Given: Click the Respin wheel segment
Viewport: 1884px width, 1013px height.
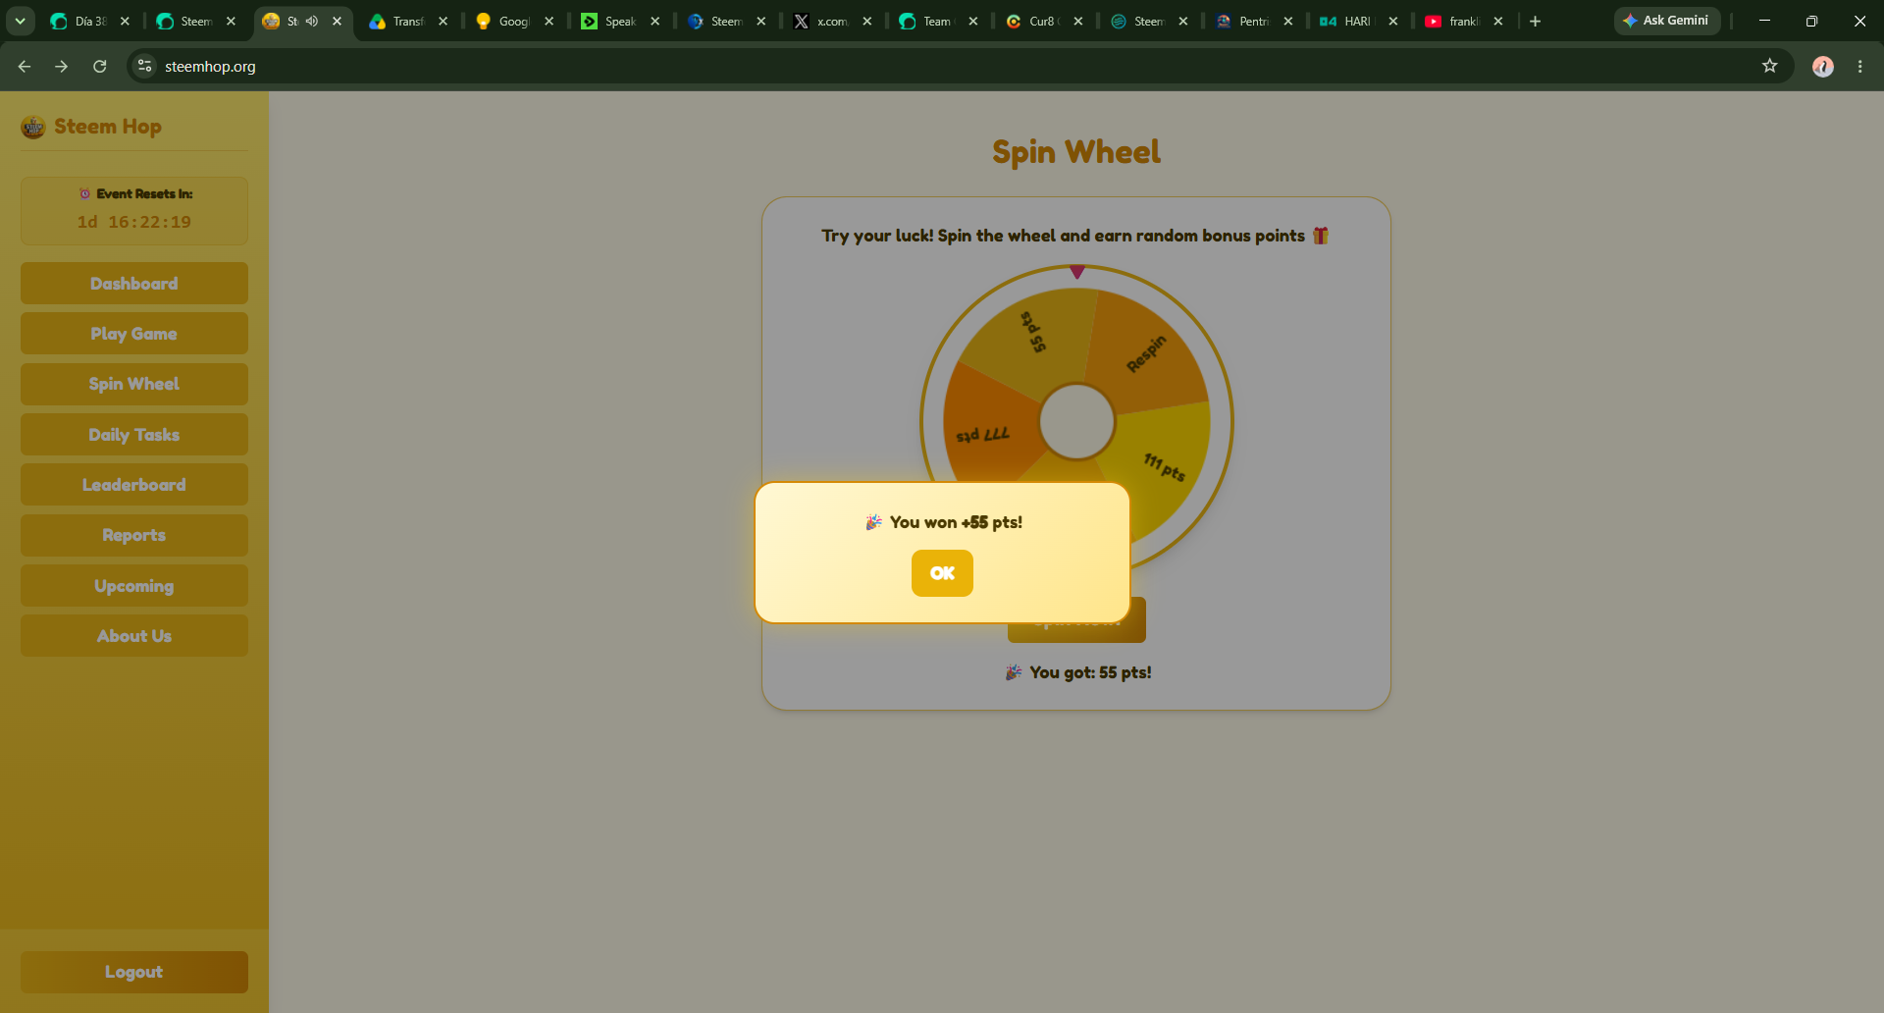Looking at the screenshot, I should pos(1146,353).
